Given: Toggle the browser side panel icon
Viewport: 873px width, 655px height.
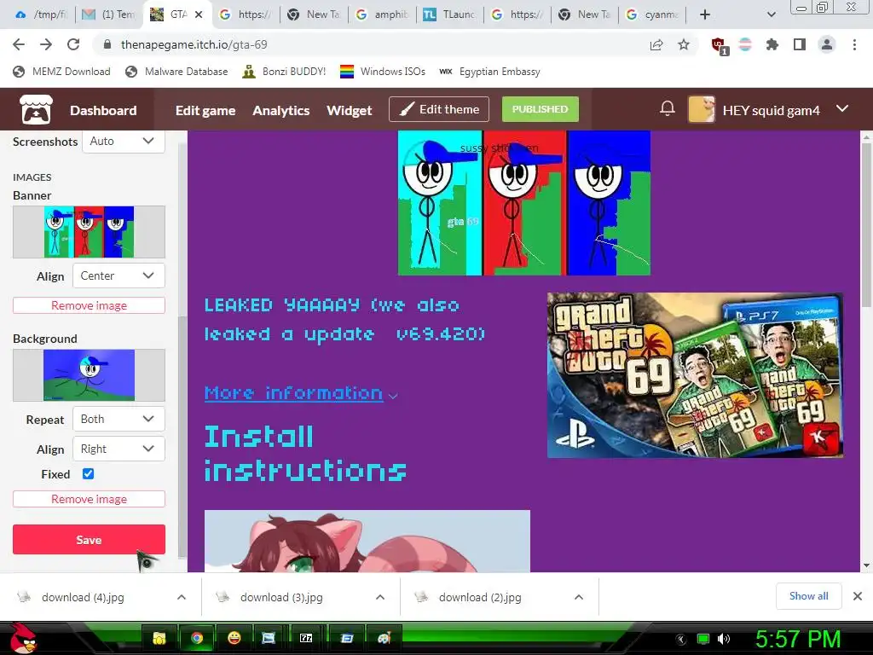Looking at the screenshot, I should pos(800,44).
